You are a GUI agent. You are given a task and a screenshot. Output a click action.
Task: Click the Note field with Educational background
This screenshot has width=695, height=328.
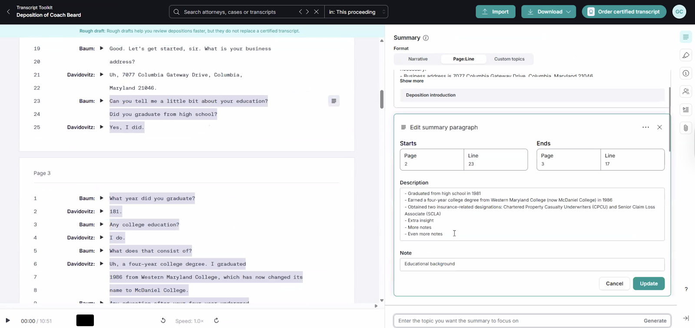[532, 264]
